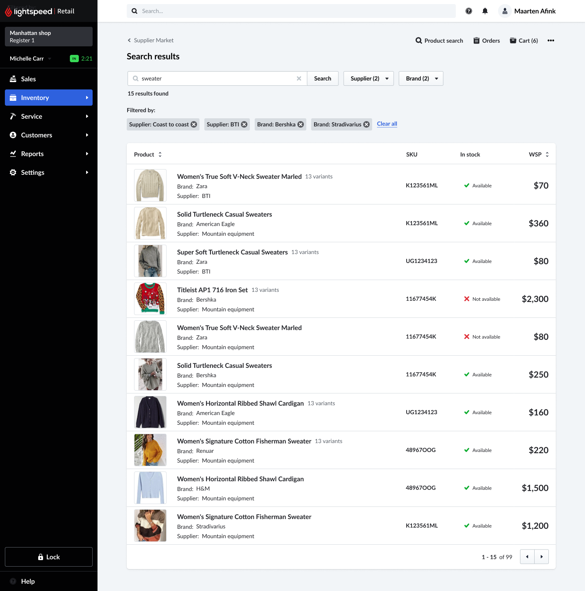This screenshot has height=591, width=585.
Task: Open the help question-mark icon in top bar
Action: tap(469, 11)
